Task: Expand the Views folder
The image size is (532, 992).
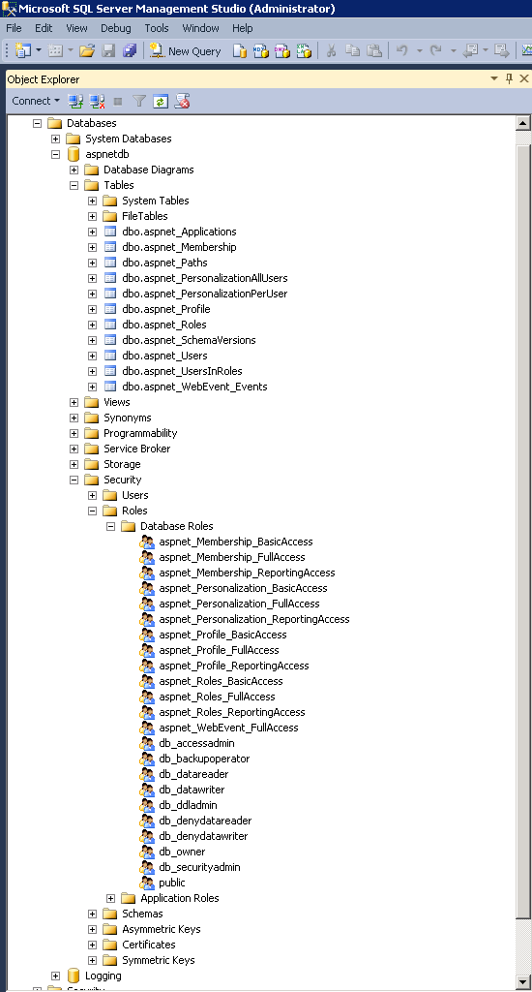Action: 74,402
